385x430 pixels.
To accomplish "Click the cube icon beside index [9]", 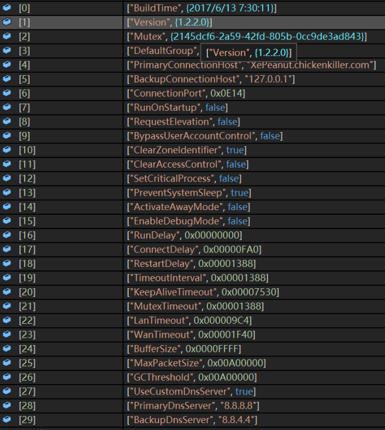I will 7,135.
